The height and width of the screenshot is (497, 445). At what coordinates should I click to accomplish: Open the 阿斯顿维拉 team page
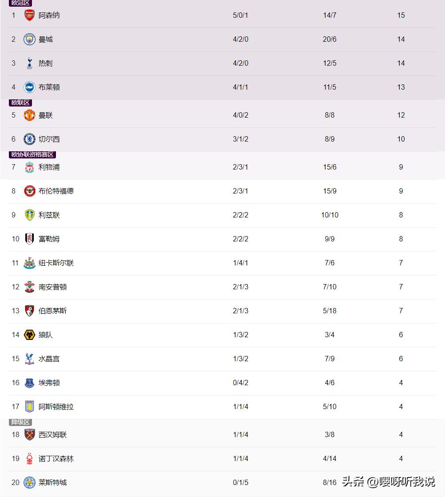56,406
